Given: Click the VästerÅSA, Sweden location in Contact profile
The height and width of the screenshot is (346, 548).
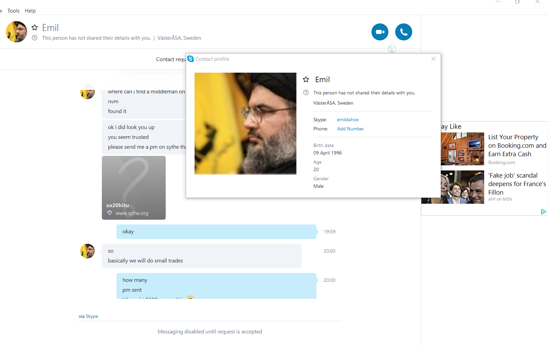Looking at the screenshot, I should pos(333,103).
